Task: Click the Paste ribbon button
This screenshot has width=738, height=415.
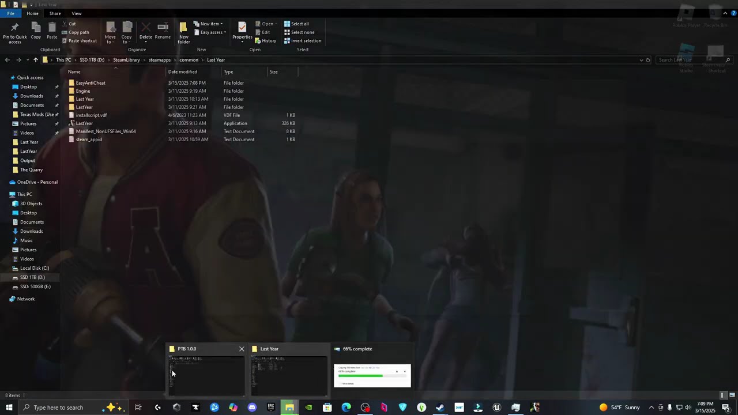Action: [52, 31]
